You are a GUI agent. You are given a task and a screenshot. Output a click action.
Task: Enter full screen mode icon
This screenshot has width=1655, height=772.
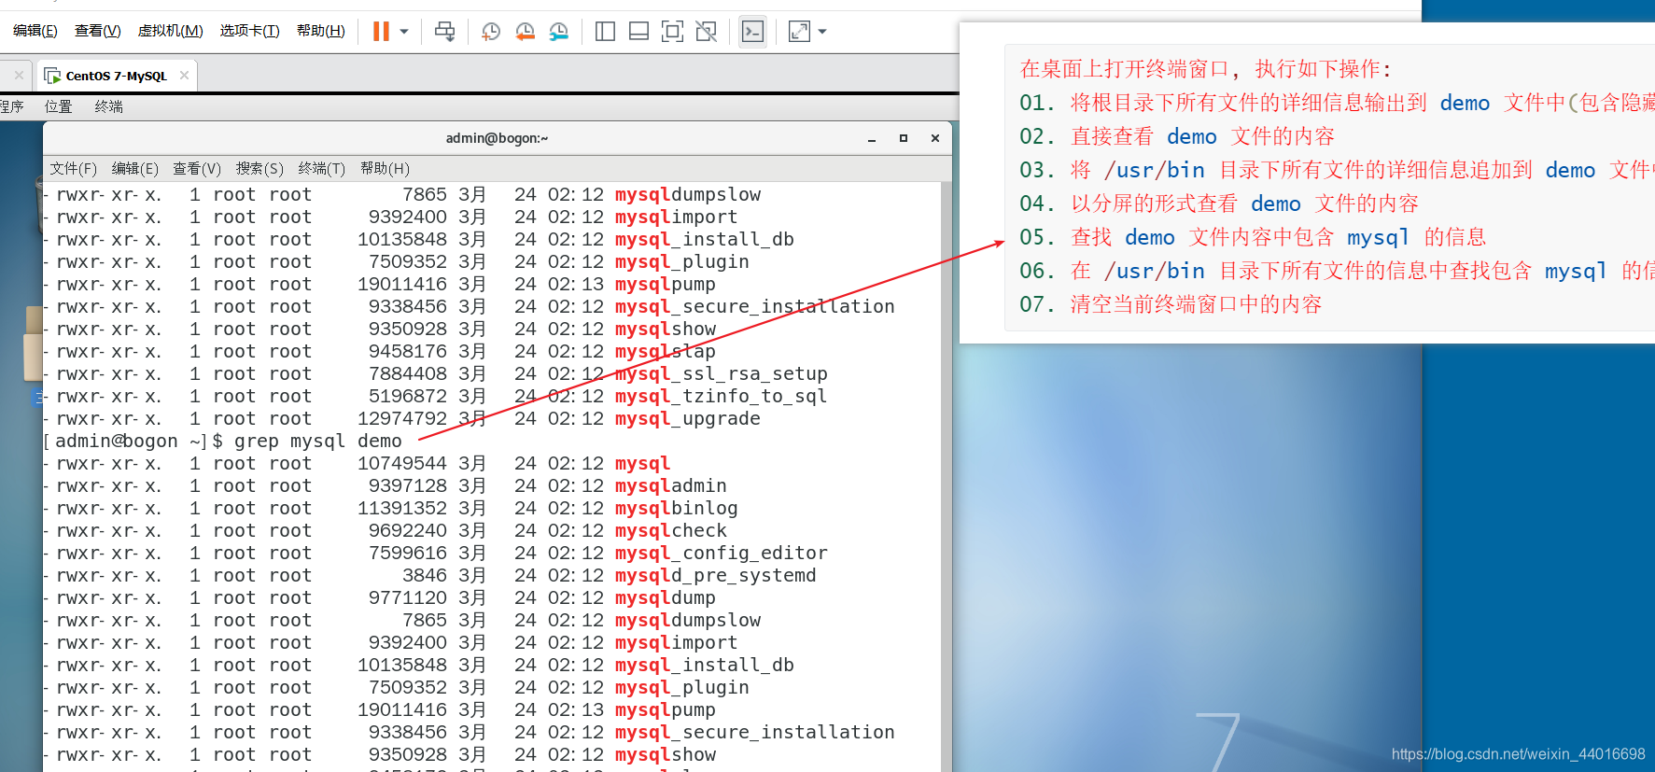click(672, 32)
